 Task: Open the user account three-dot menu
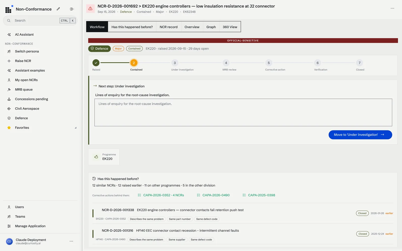[x=71, y=241]
